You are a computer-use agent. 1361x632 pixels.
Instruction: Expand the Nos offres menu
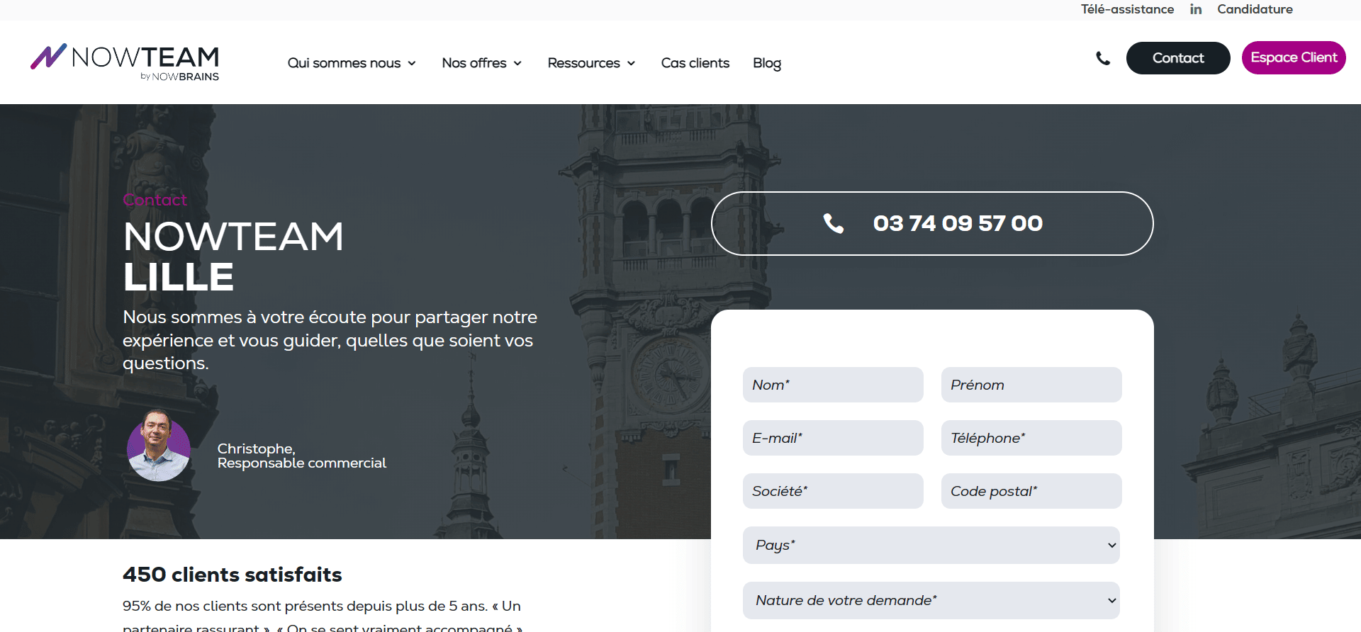(481, 63)
